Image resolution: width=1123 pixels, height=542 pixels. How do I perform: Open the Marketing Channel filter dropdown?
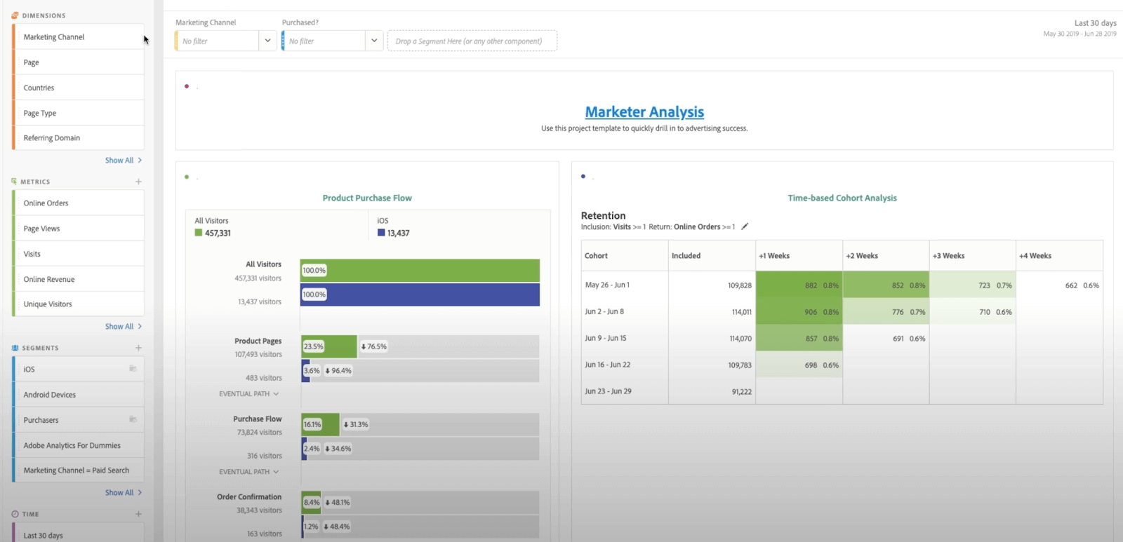267,41
